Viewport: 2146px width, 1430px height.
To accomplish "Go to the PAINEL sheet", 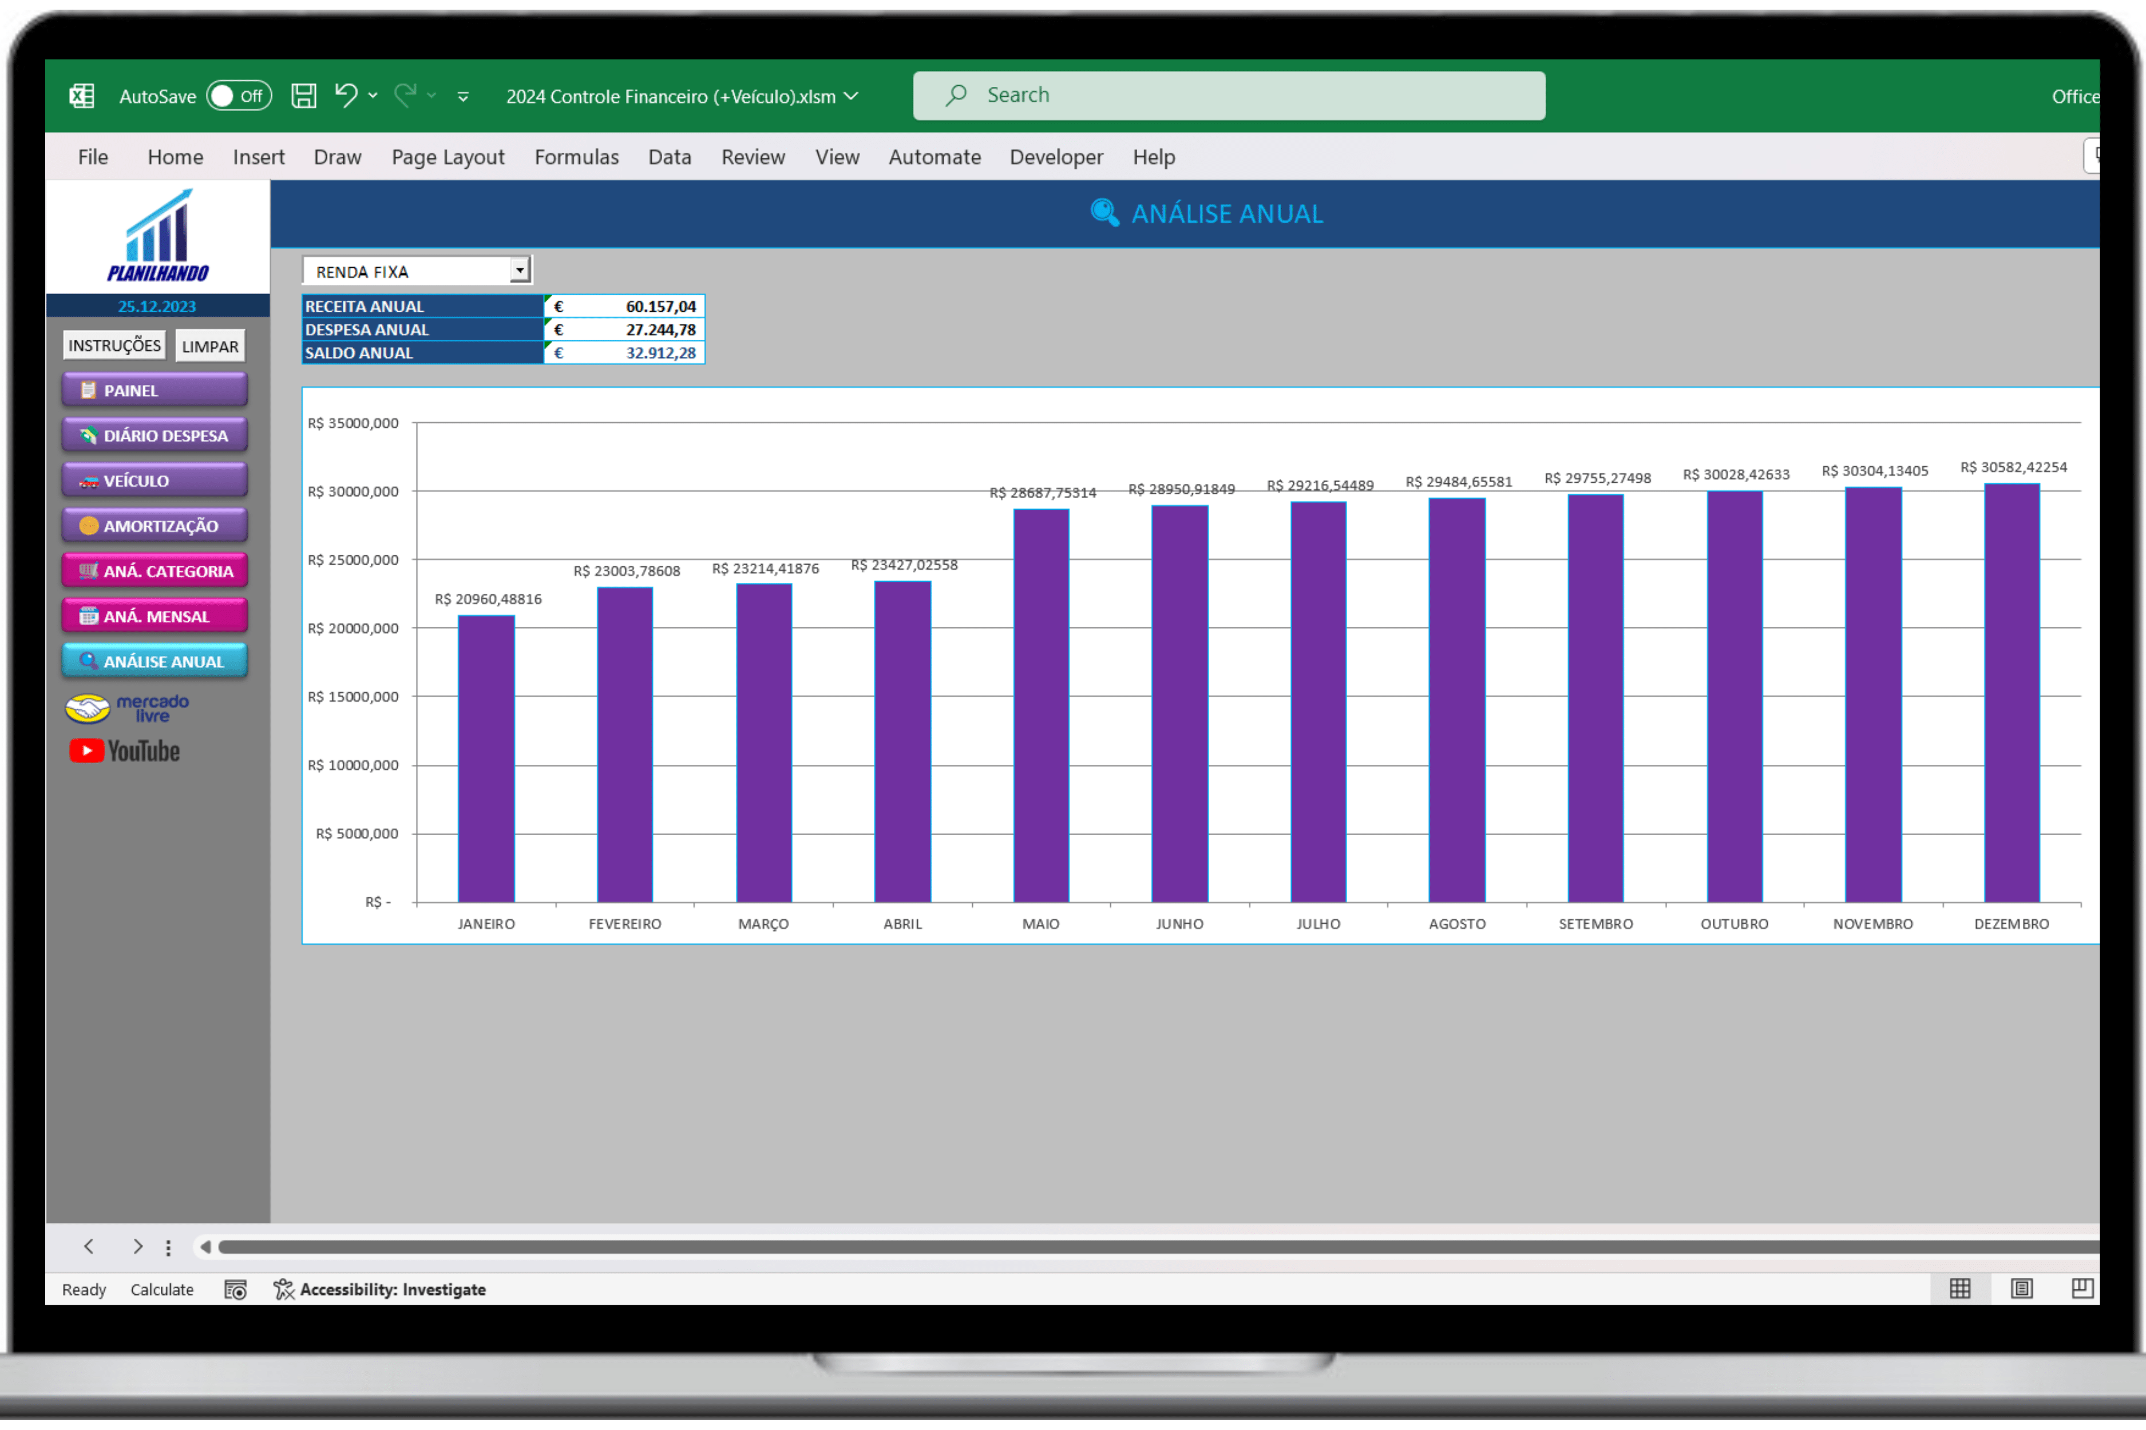I will [155, 390].
